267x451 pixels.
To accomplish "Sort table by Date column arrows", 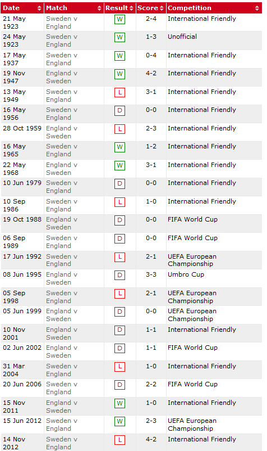I will (x=39, y=8).
